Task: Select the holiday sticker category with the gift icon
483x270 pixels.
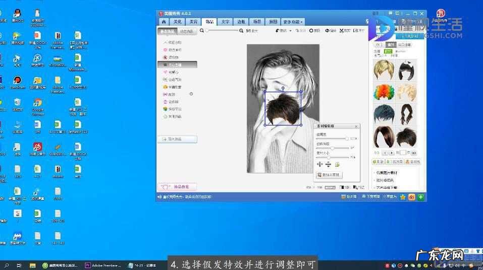Action: 173,109
